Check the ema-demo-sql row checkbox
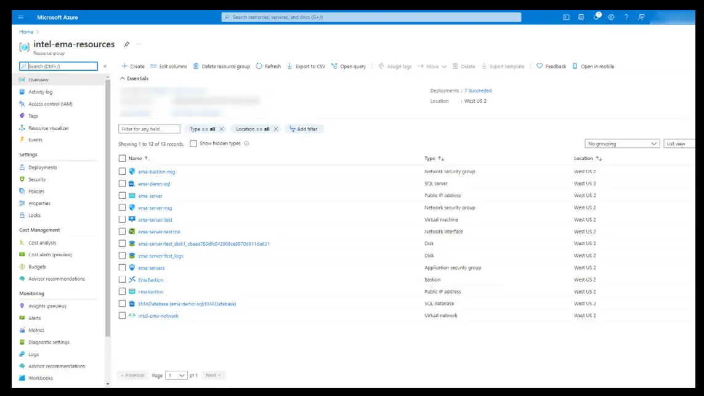The width and height of the screenshot is (704, 396). (122, 184)
